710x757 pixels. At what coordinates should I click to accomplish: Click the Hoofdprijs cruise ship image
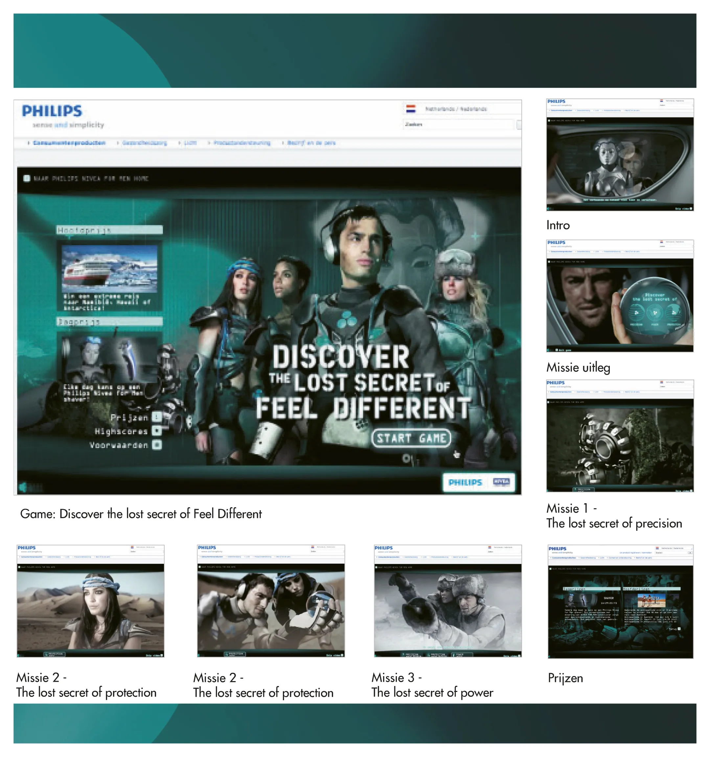pos(110,269)
